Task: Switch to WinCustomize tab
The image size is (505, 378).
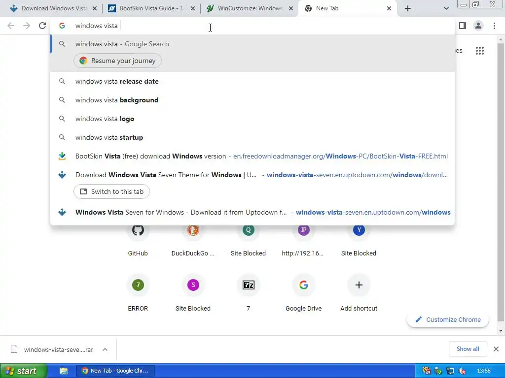Action: (x=249, y=8)
